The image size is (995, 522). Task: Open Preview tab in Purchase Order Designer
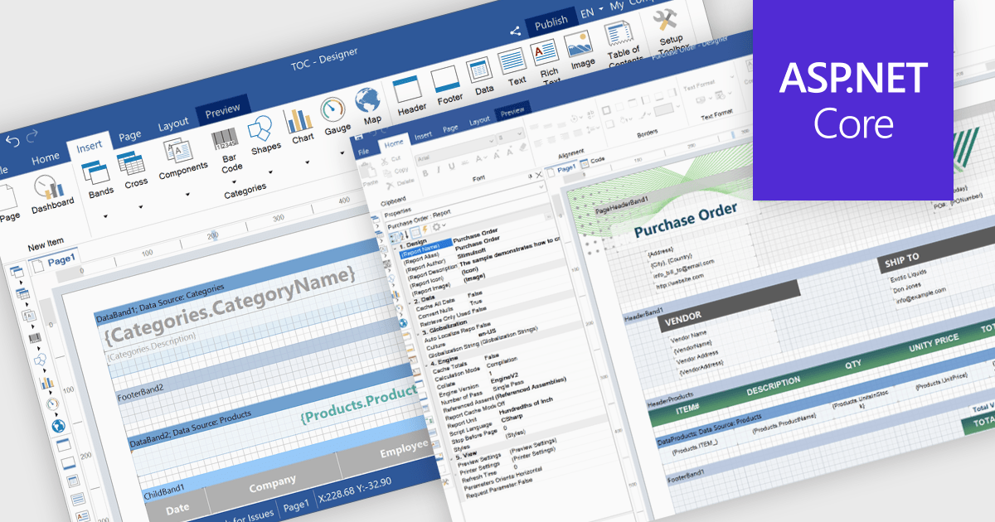[x=512, y=113]
